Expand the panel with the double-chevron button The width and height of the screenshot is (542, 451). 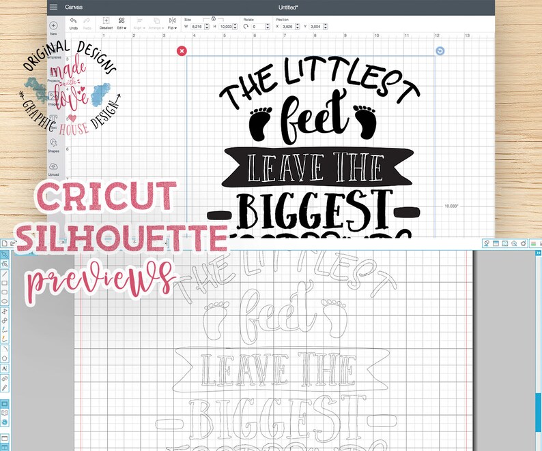coord(538,253)
